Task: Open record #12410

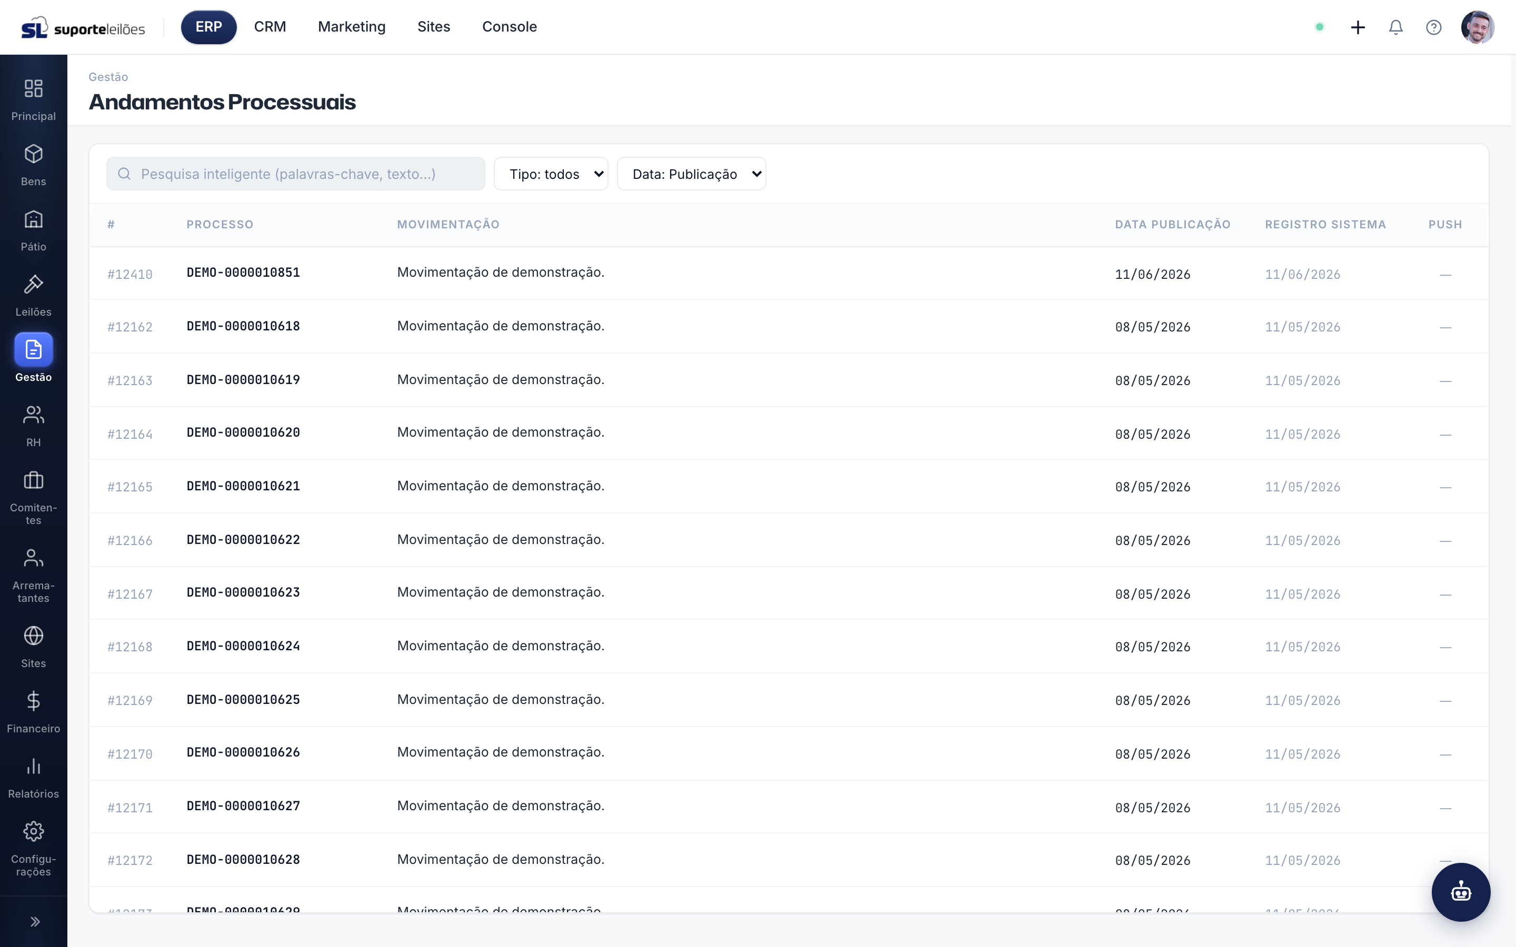Action: (129, 274)
